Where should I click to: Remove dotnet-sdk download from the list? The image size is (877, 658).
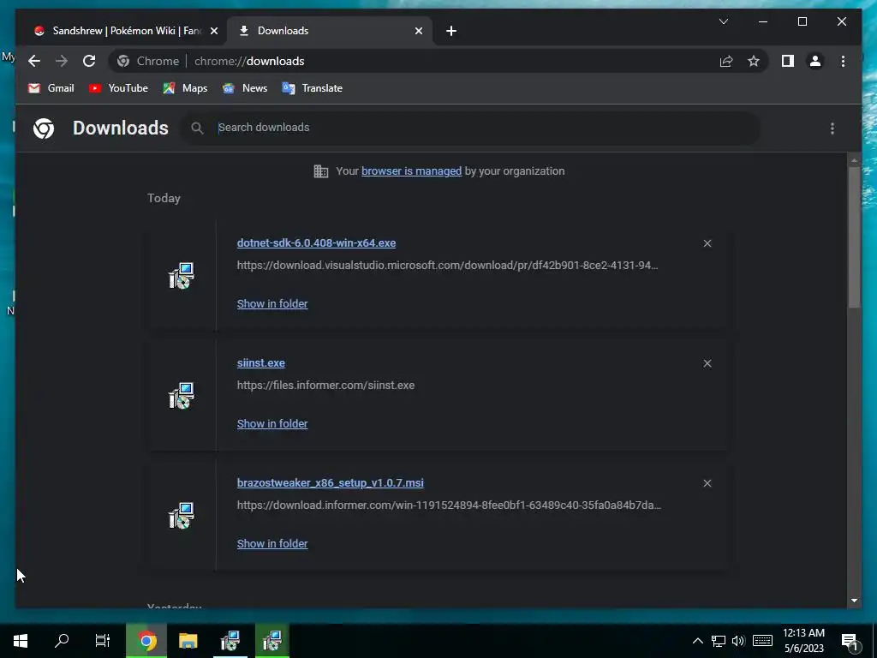click(x=707, y=243)
